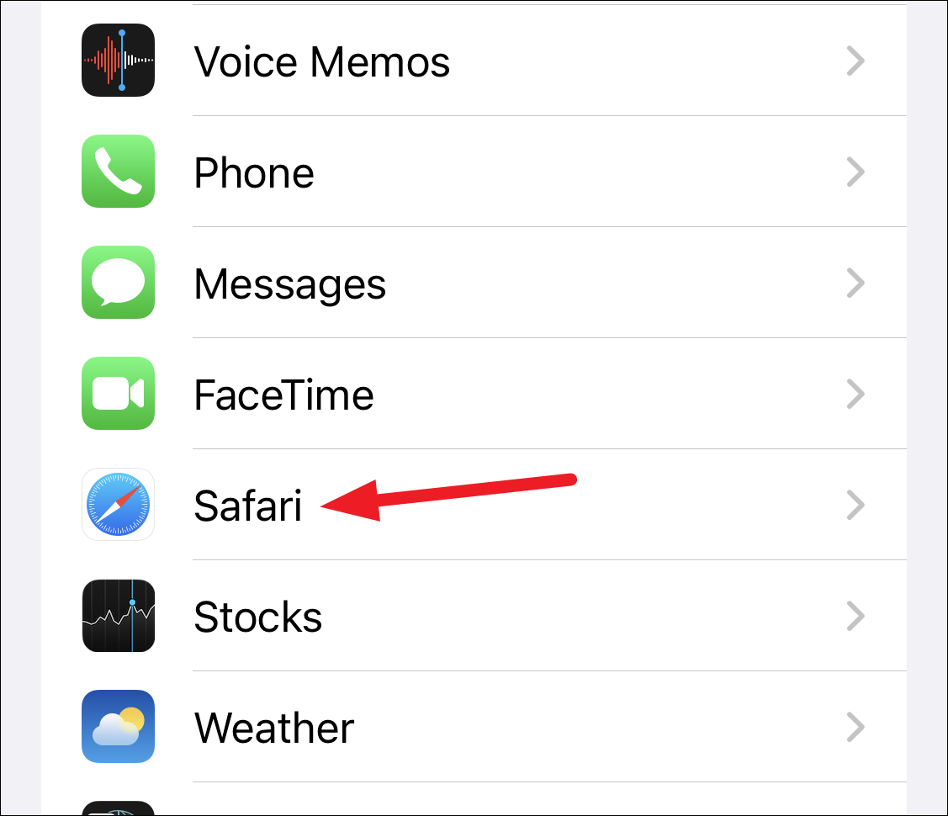Tap the Messages speech bubble icon
Image resolution: width=948 pixels, height=816 pixels.
pos(118,283)
